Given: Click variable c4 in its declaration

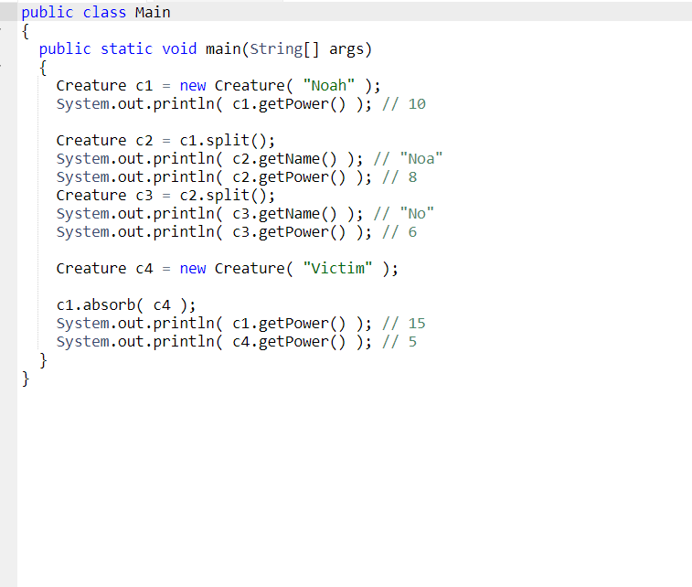Looking at the screenshot, I should (144, 269).
